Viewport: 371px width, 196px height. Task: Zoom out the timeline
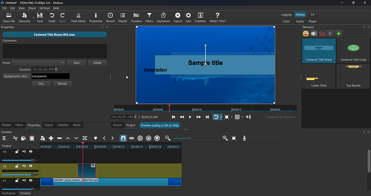tap(168, 138)
